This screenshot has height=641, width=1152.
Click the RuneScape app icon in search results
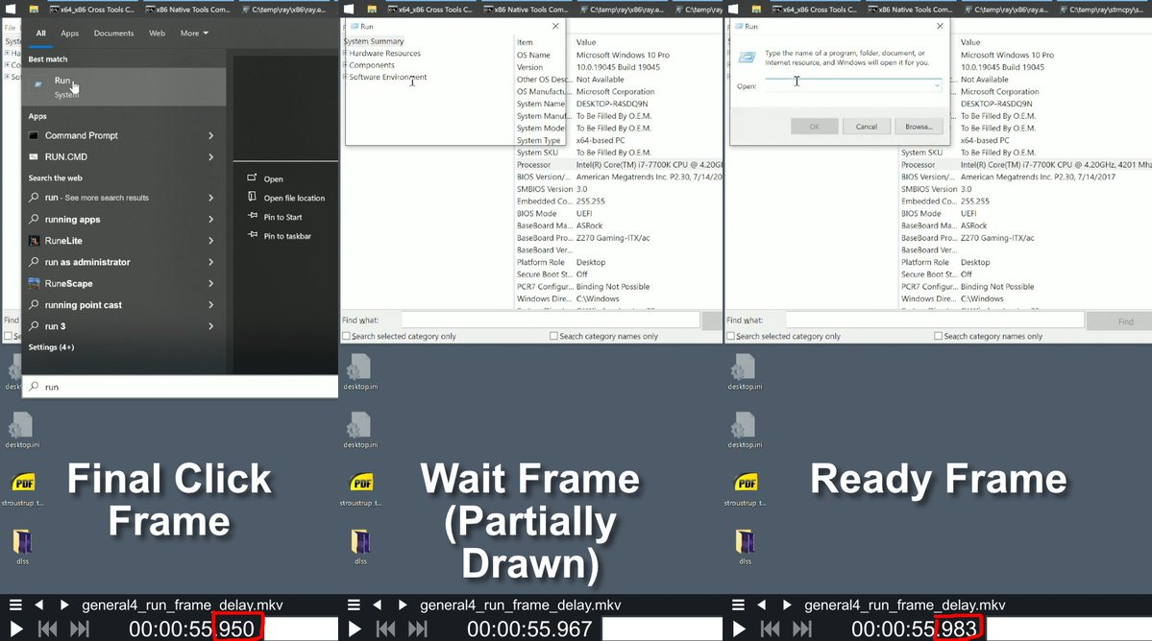click(34, 284)
